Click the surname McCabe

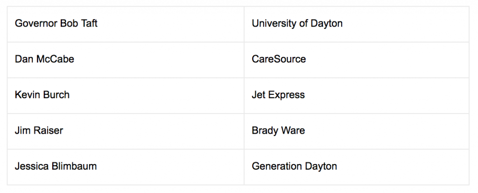[55, 59]
